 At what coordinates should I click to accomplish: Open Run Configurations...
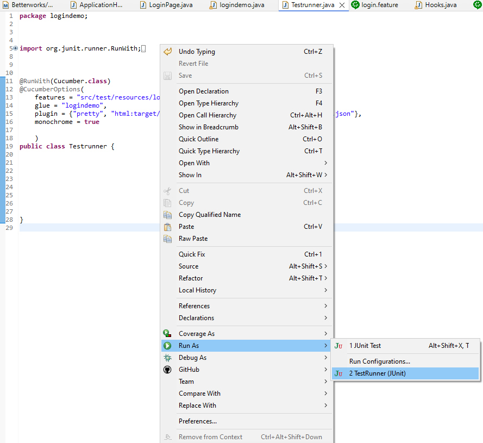coord(405,361)
